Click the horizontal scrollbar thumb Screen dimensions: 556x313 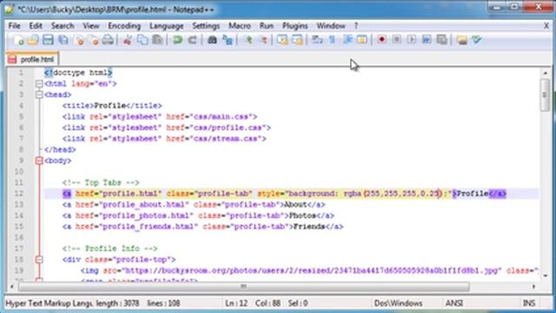coord(244,286)
